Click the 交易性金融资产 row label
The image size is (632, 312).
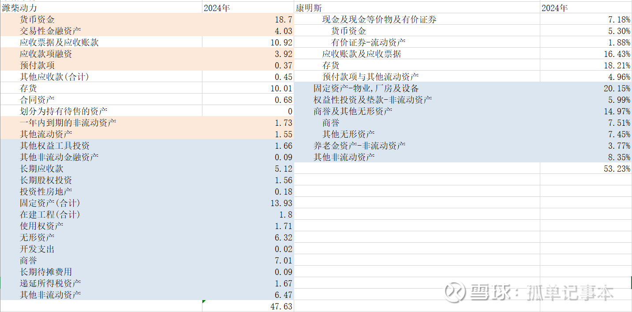51,31
